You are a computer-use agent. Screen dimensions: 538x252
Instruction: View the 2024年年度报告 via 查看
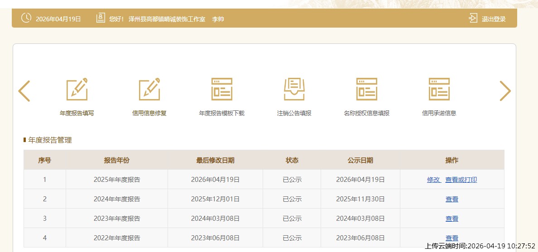point(452,199)
